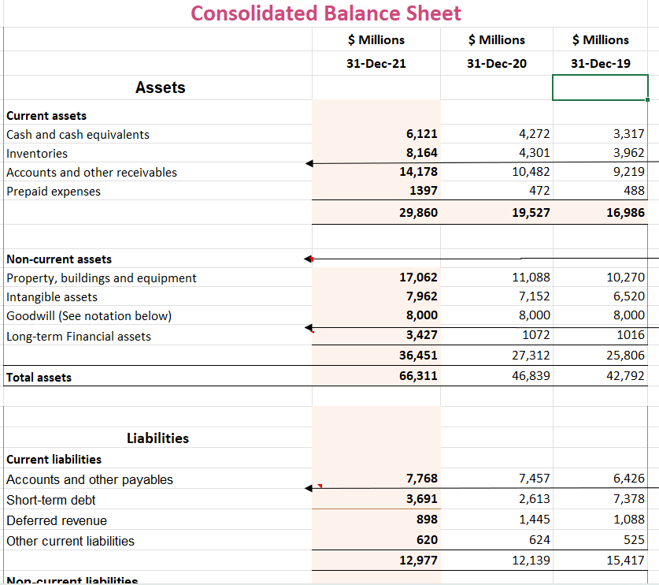Viewport: 659px width, 585px height.
Task: Click the Inventories row label
Action: coord(37,154)
